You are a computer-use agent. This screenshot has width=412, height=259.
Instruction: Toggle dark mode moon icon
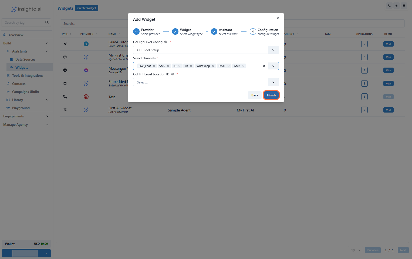(x=397, y=6)
